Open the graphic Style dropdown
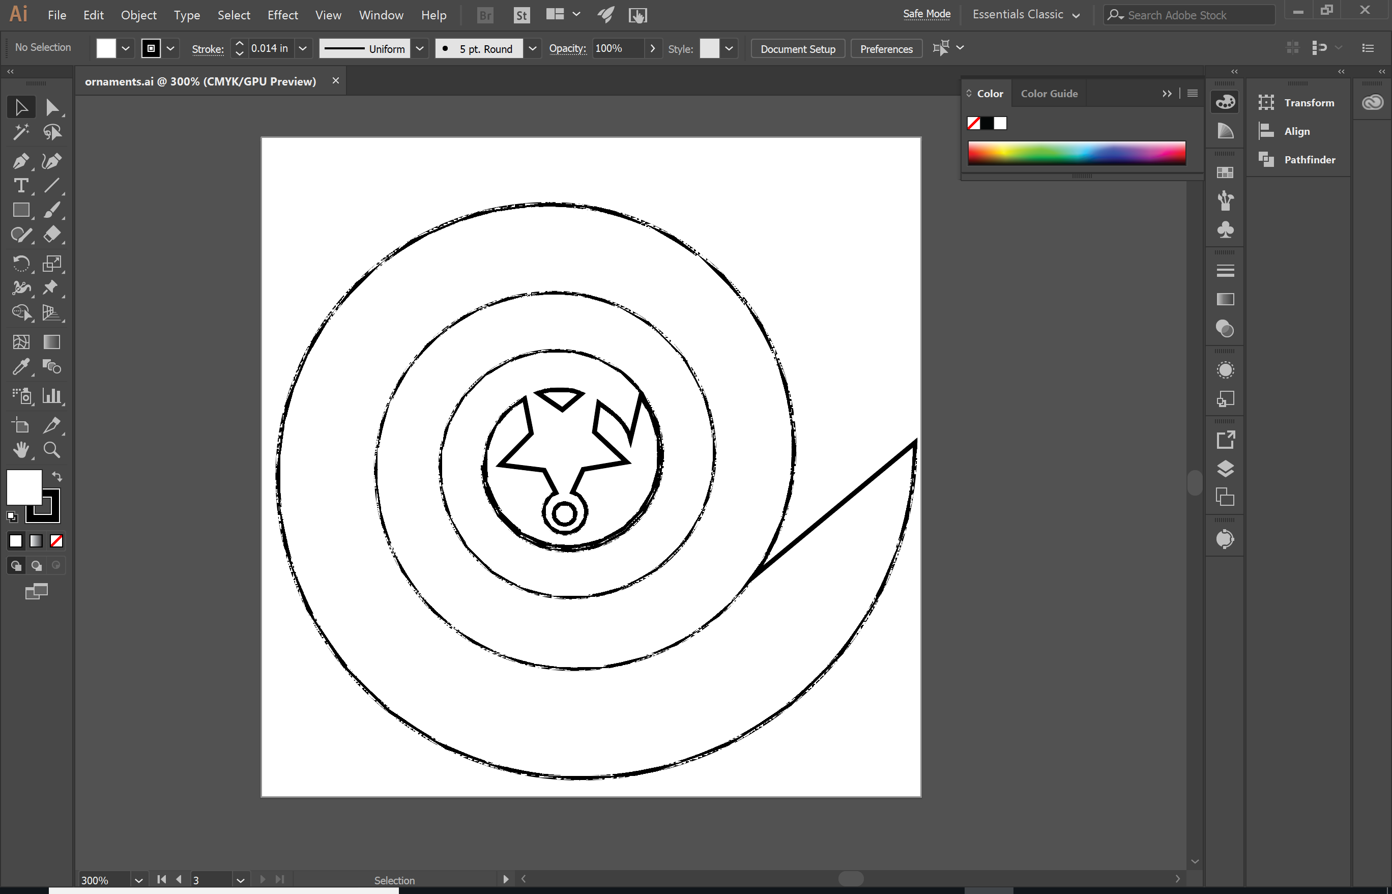 729,49
